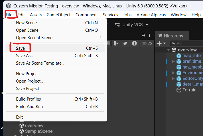Image resolution: width=203 pixels, height=136 pixels.
Task: Click the Terrain cube icon
Action: pyautogui.click(x=179, y=90)
